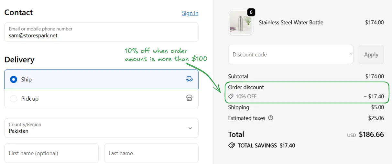This screenshot has width=392, height=164.
Task: Click the email or phone number field
Action: point(101,32)
